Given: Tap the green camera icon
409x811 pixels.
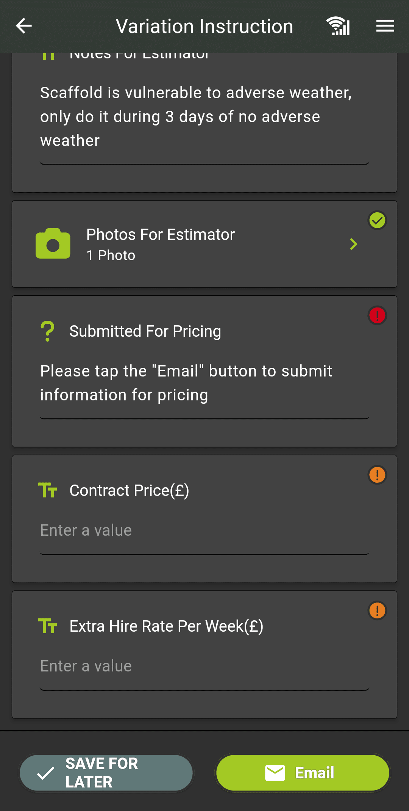Looking at the screenshot, I should [53, 244].
